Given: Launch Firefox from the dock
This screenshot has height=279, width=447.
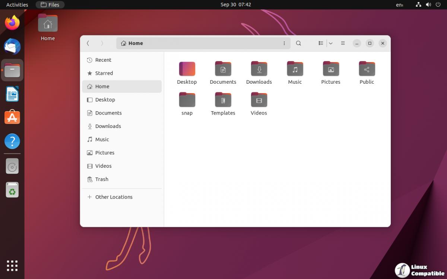Looking at the screenshot, I should [x=12, y=23].
